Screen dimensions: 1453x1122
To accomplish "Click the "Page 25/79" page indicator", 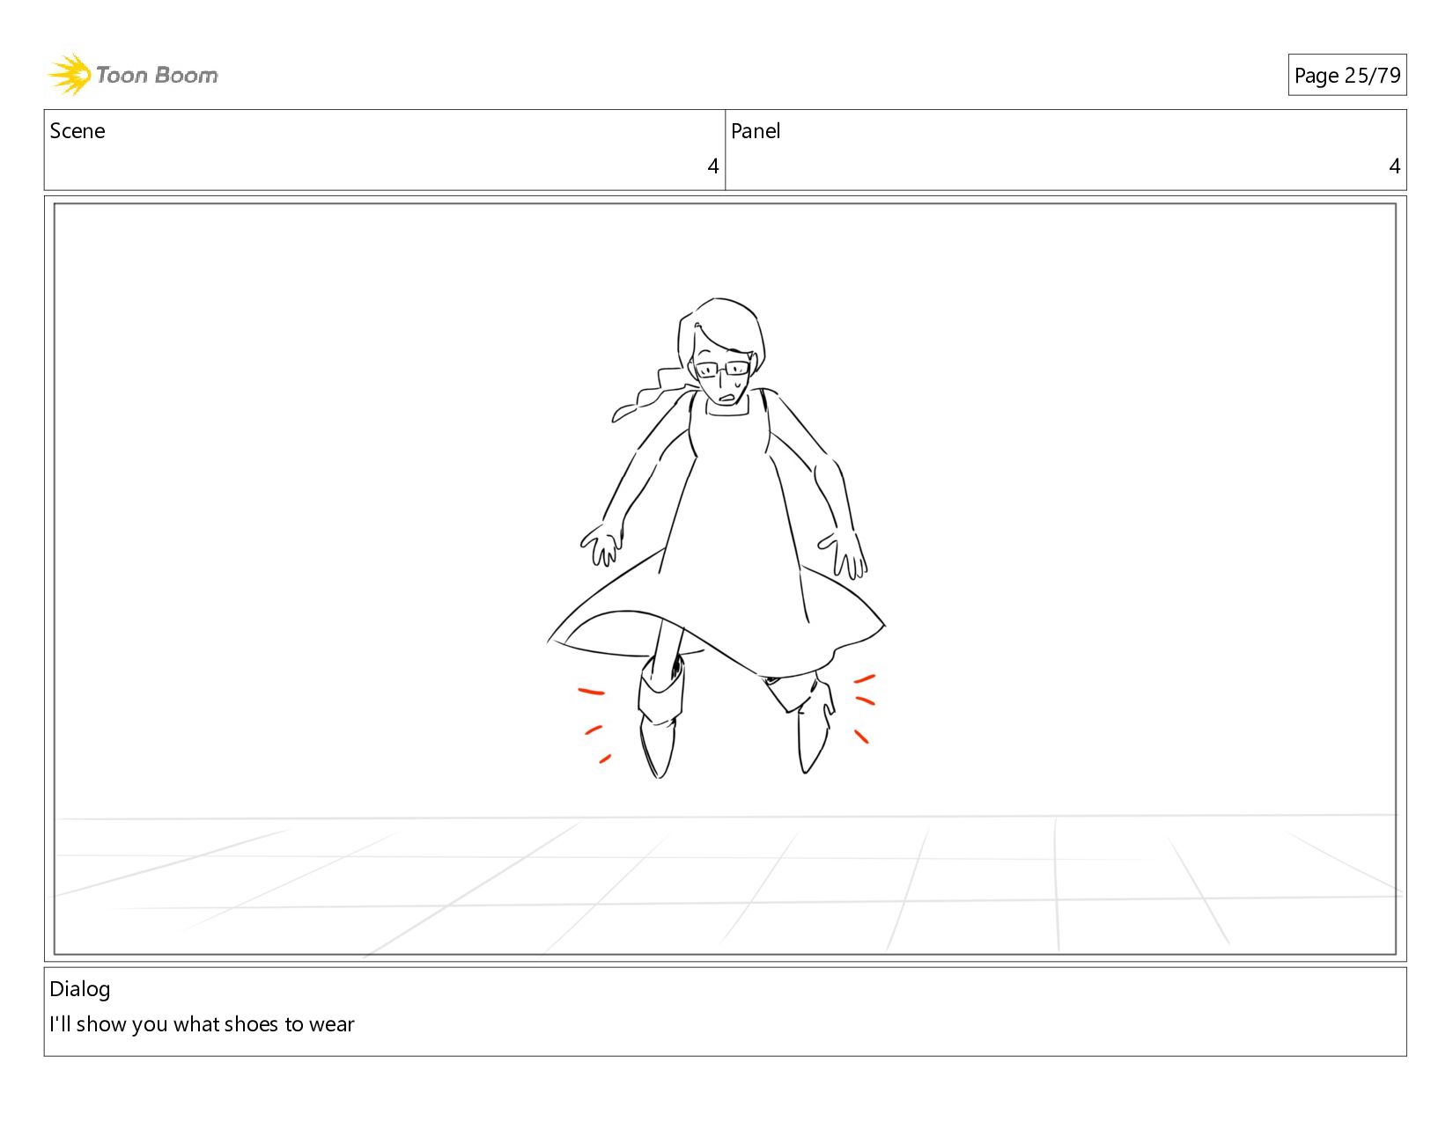I will click(x=1346, y=76).
